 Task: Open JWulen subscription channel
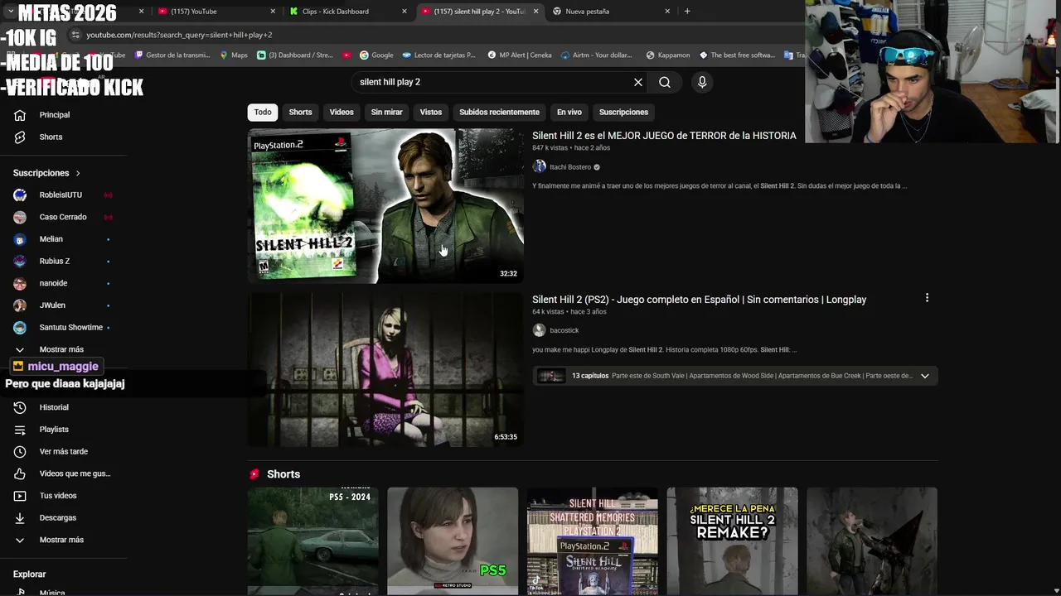coord(52,305)
